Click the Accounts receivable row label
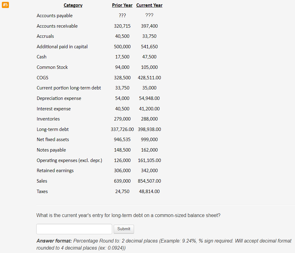This screenshot has height=253, width=295. 57,26
